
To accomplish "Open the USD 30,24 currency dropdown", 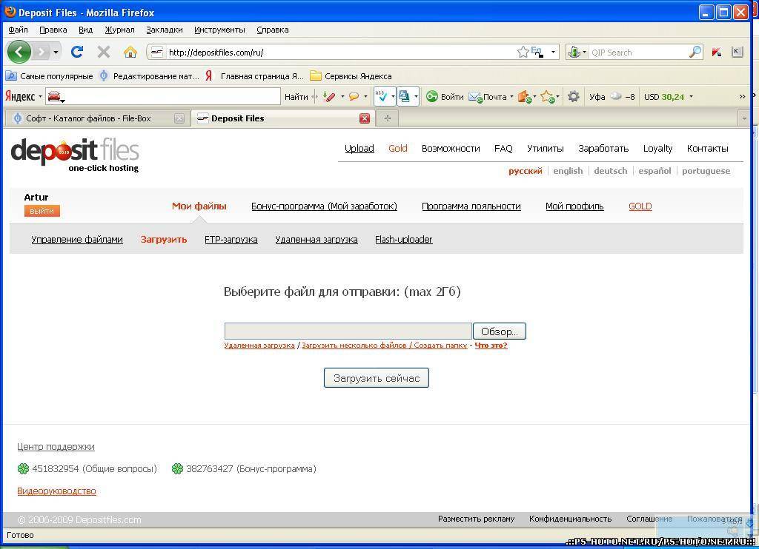I will (x=692, y=97).
